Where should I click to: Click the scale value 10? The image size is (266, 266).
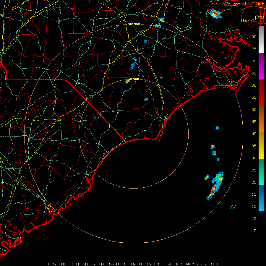[254, 207]
